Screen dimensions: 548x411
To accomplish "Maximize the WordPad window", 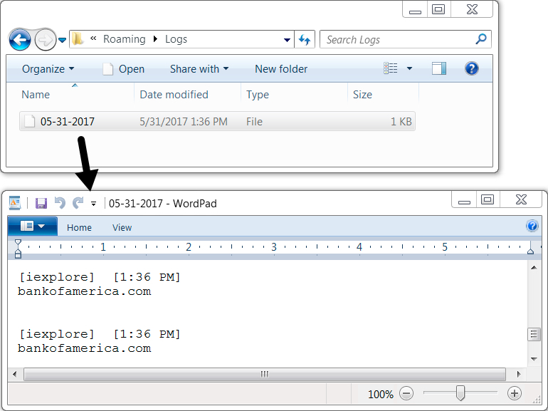I will point(488,199).
